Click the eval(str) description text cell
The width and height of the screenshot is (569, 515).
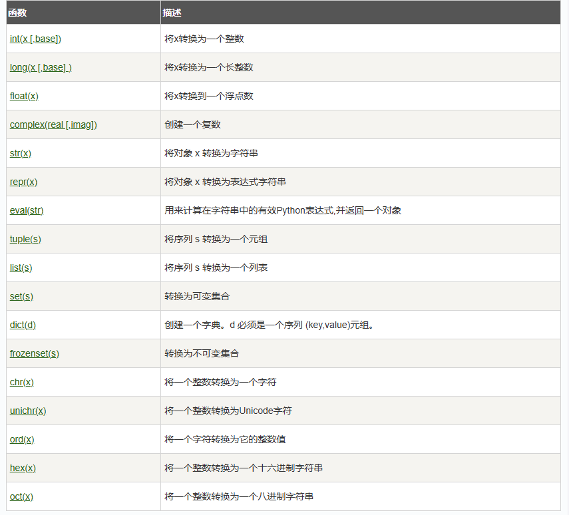pyautogui.click(x=283, y=211)
